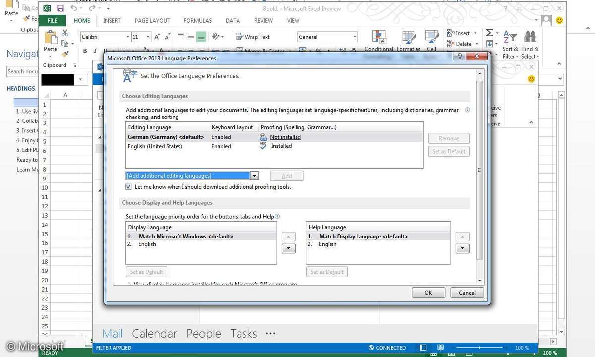Click the AutoSum sigma icon
The height and width of the screenshot is (357, 595).
(489, 33)
